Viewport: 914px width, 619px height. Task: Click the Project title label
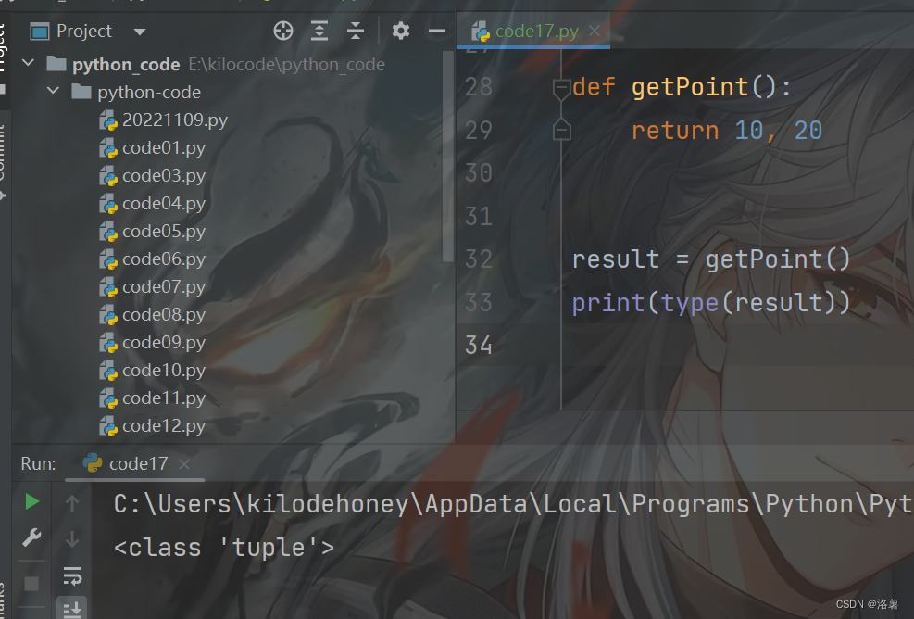tap(84, 31)
